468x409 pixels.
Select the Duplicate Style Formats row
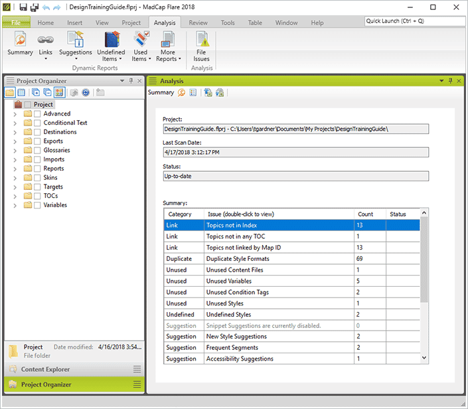pos(291,258)
